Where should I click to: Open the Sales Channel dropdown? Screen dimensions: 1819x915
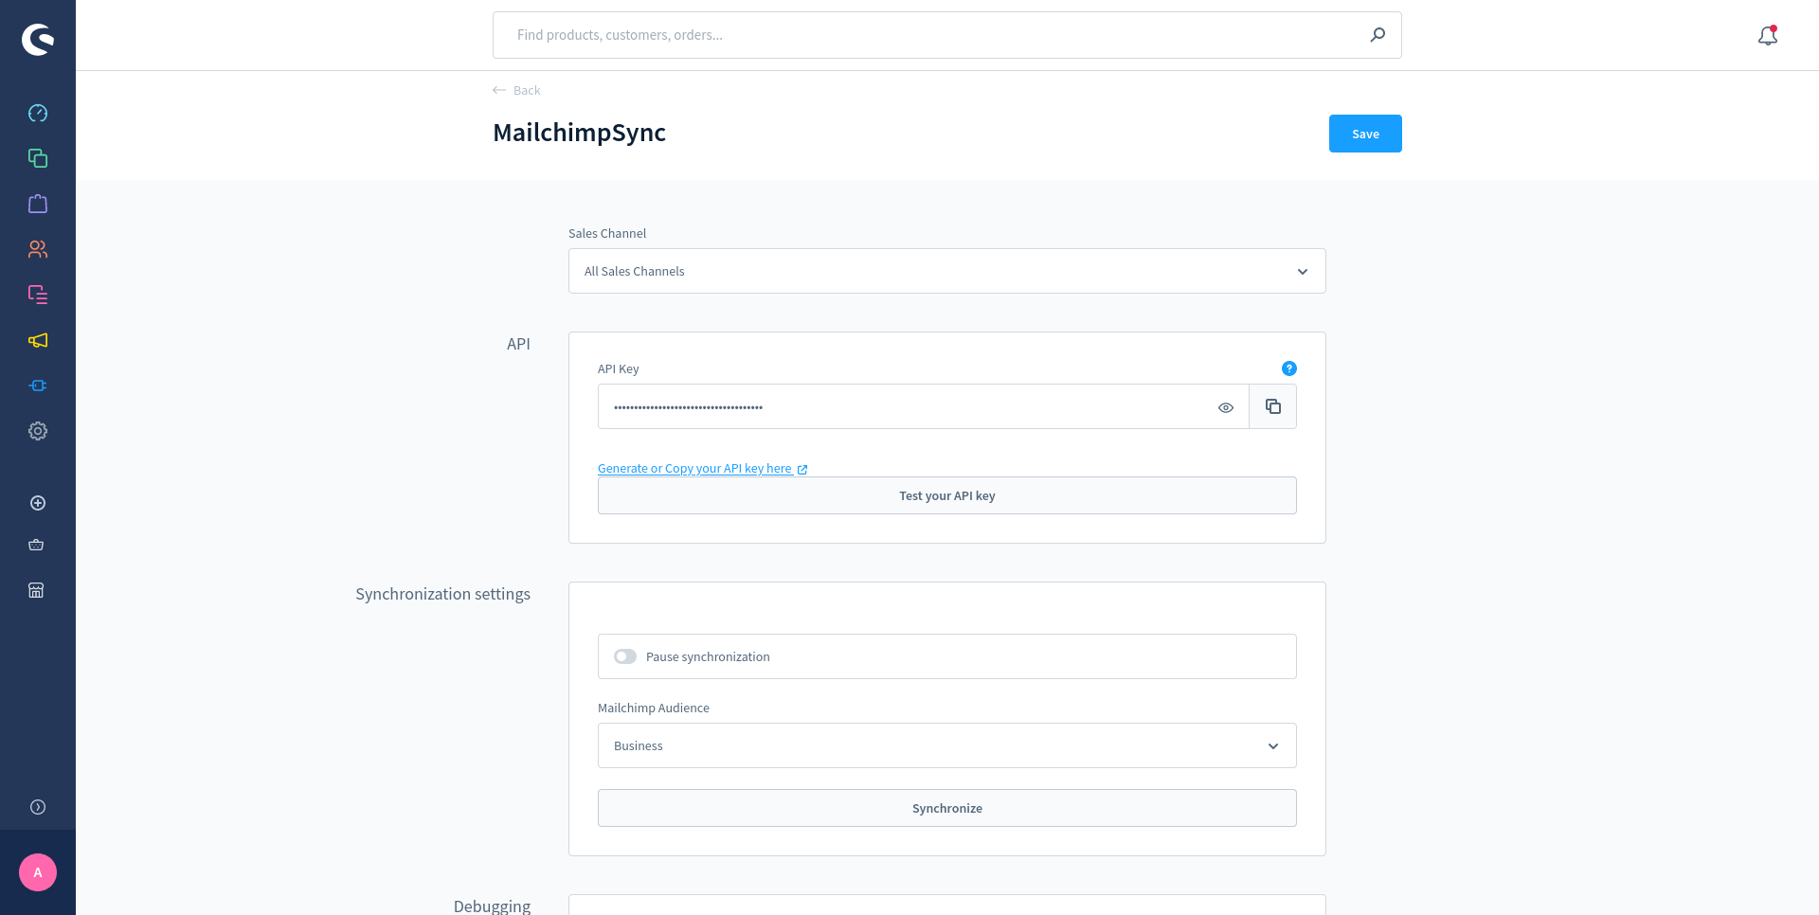(947, 271)
